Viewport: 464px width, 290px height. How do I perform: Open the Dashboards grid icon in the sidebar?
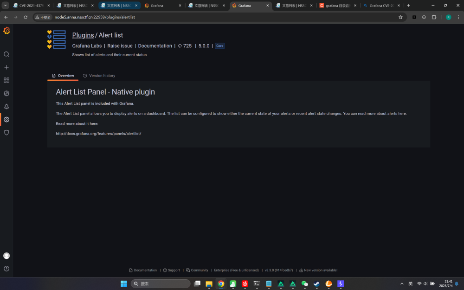coord(6,80)
